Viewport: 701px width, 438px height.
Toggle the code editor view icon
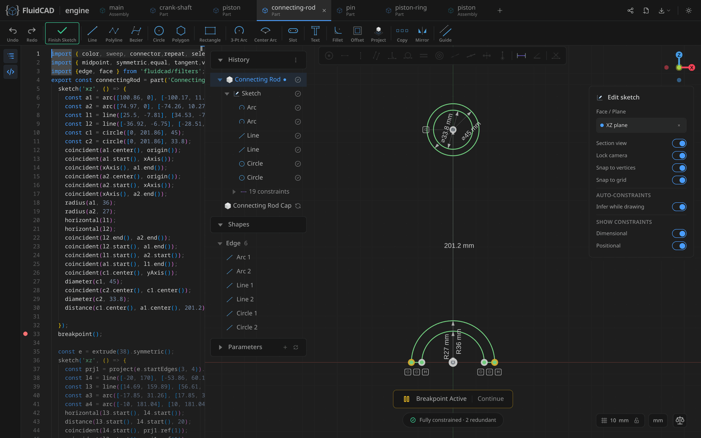pyautogui.click(x=11, y=72)
